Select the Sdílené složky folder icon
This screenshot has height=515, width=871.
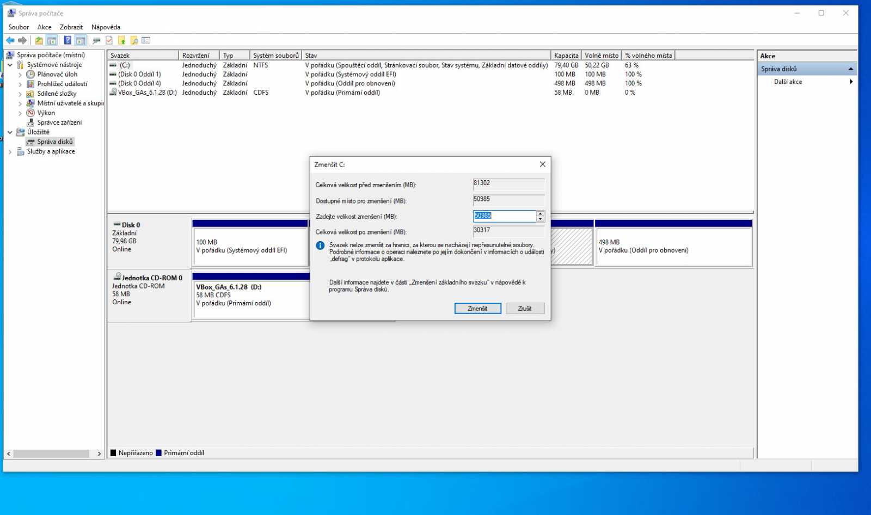[x=30, y=94]
